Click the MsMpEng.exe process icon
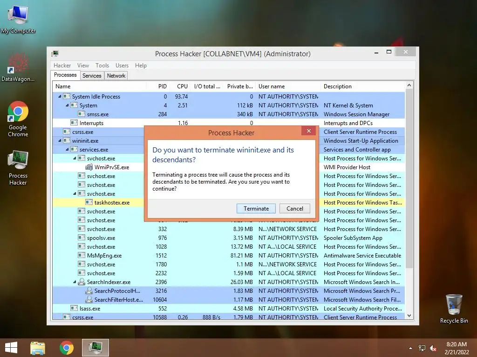 click(x=81, y=255)
